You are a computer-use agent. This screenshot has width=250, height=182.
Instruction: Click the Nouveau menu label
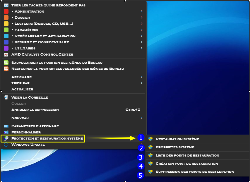point(20,118)
